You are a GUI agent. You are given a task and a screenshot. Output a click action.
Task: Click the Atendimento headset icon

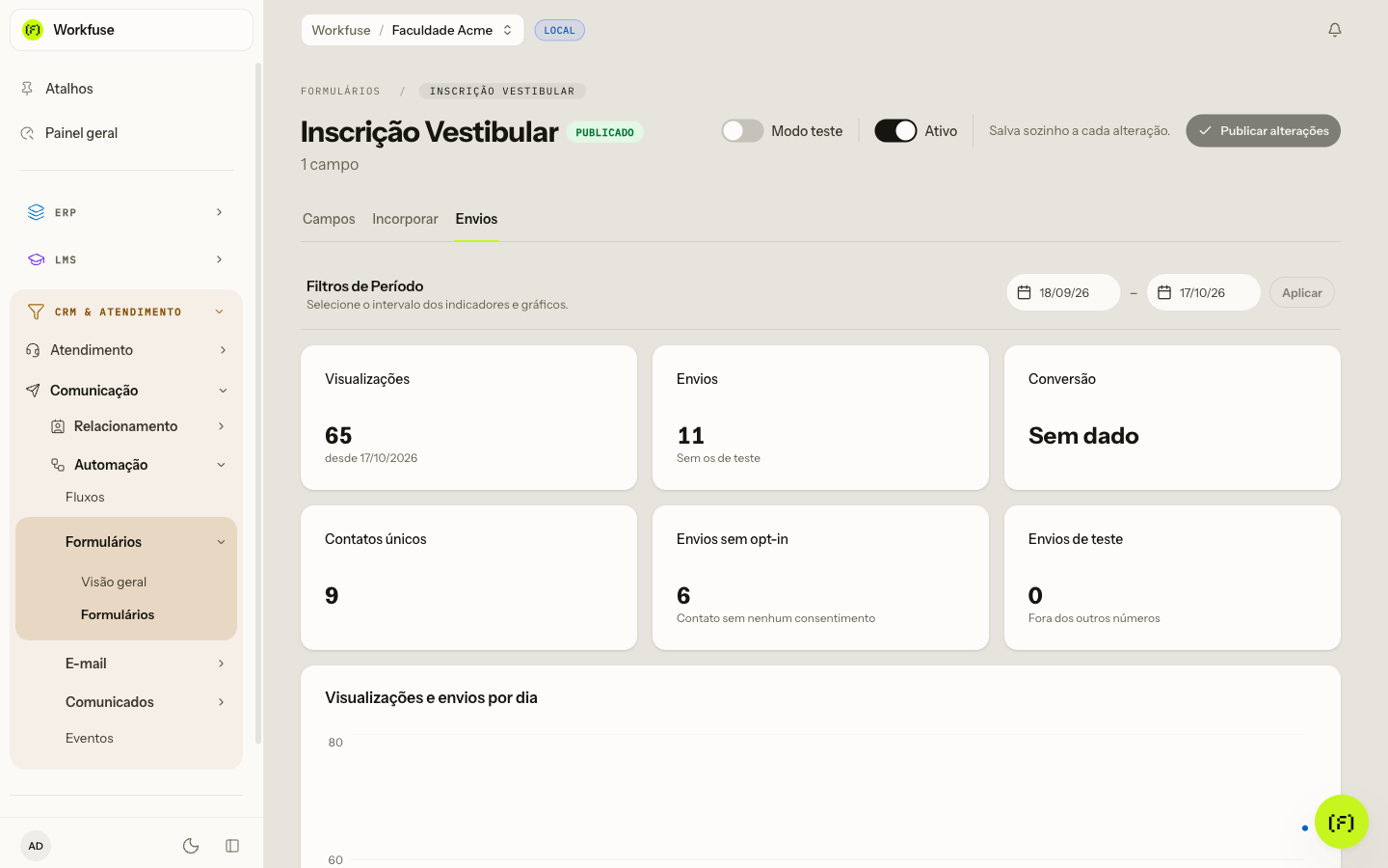click(33, 350)
